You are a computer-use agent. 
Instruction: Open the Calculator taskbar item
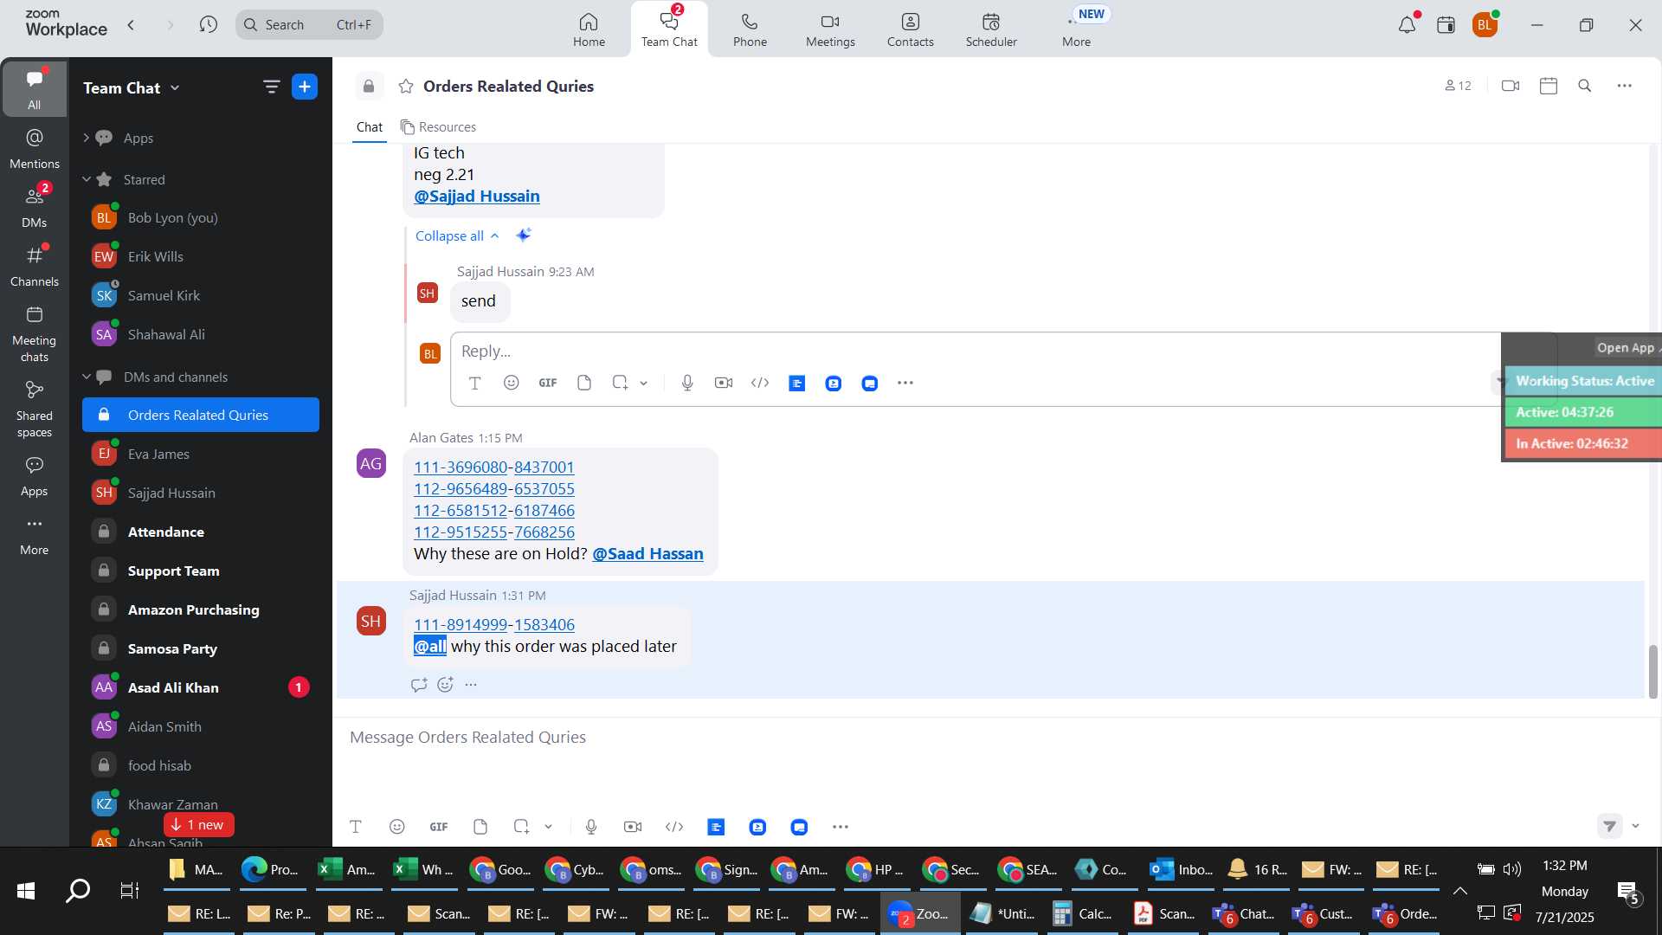(x=1083, y=913)
